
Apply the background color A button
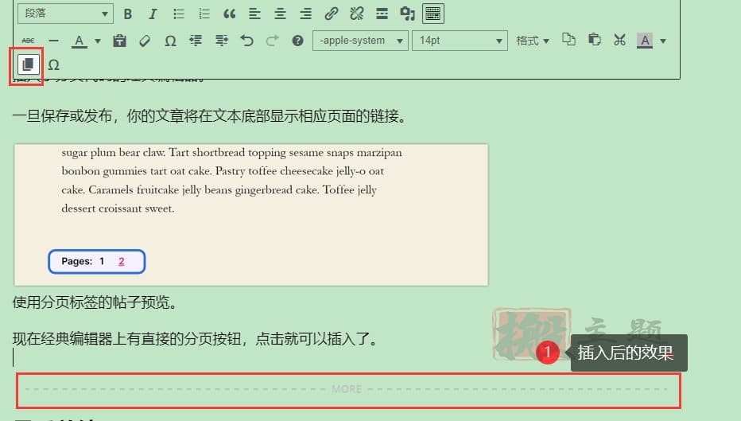coord(645,41)
